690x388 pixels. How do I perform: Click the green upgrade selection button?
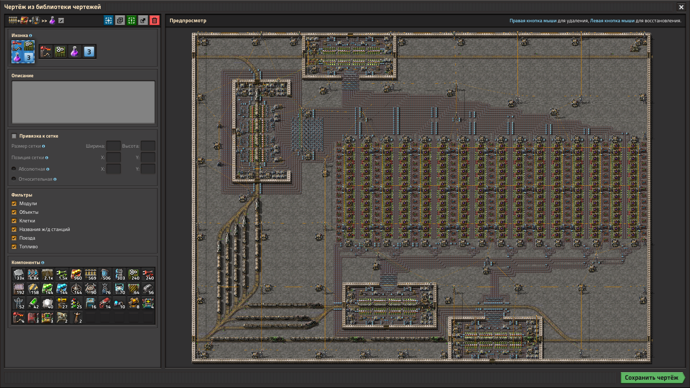(x=132, y=20)
